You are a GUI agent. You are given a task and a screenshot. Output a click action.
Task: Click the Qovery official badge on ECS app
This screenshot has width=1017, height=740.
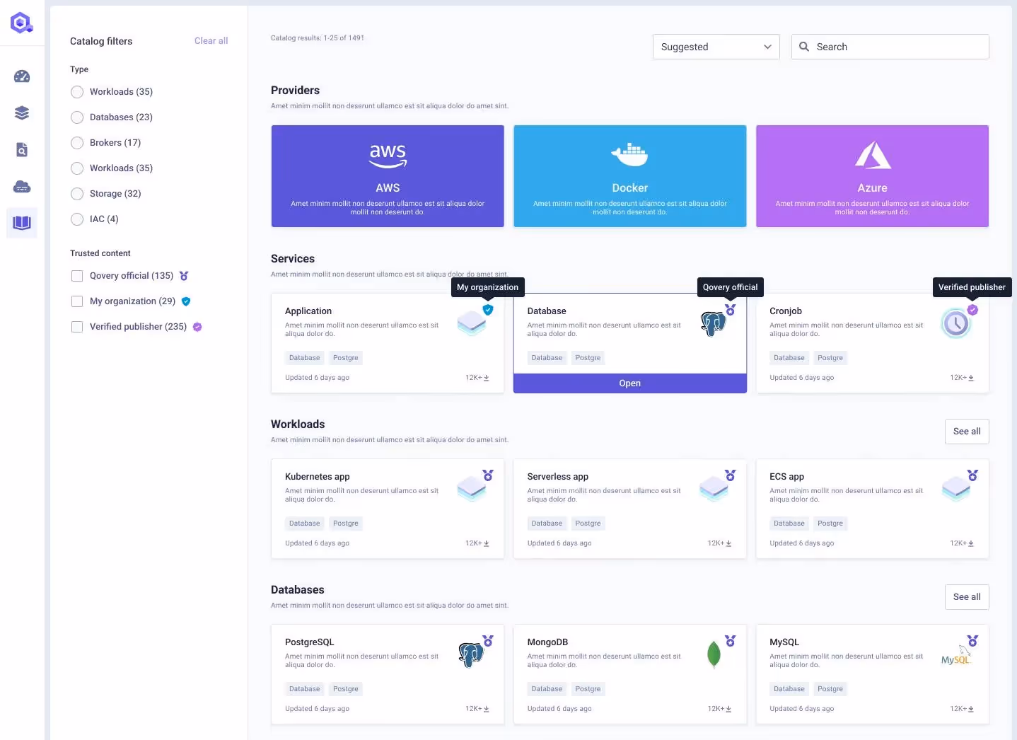click(x=973, y=475)
